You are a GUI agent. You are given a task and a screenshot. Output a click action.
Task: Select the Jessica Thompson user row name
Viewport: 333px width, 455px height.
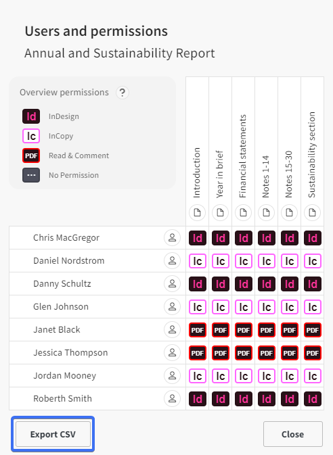pos(70,352)
